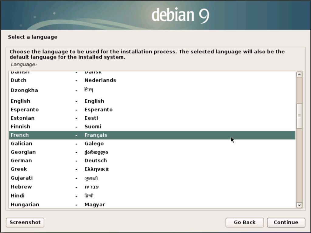
Task: Select the Estonian language entry
Action: click(x=22, y=118)
